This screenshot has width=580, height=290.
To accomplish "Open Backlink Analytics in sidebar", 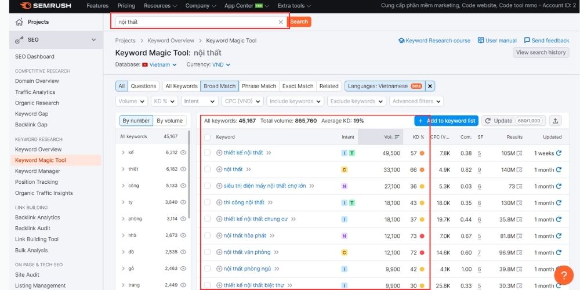I will tap(37, 217).
